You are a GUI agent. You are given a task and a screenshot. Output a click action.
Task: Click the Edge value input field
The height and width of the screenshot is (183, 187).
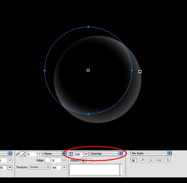pos(56,160)
